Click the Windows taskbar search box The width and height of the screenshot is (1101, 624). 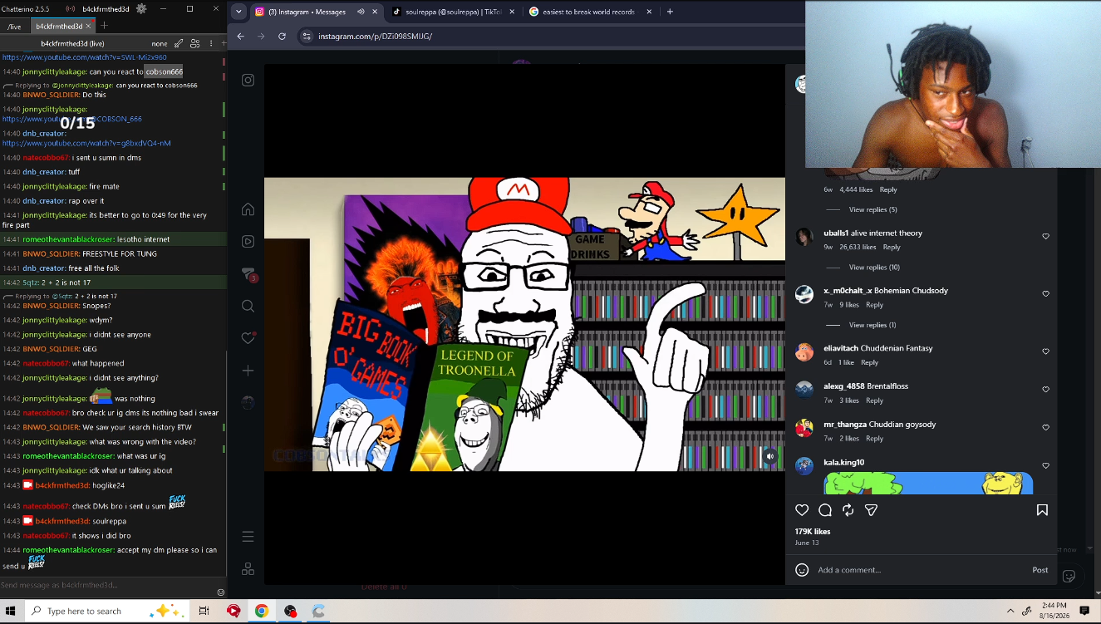click(108, 611)
